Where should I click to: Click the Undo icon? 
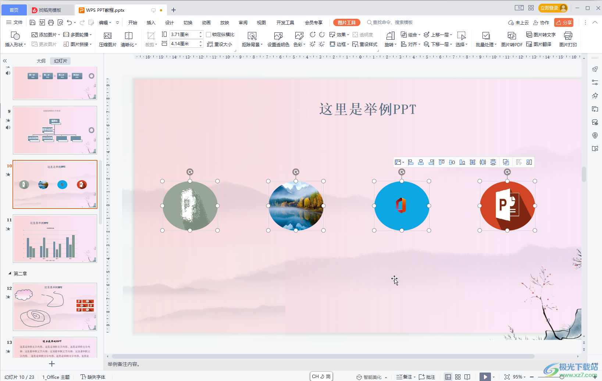pyautogui.click(x=70, y=22)
